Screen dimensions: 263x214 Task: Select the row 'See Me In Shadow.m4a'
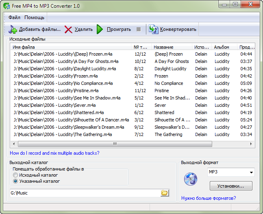click(x=133, y=98)
